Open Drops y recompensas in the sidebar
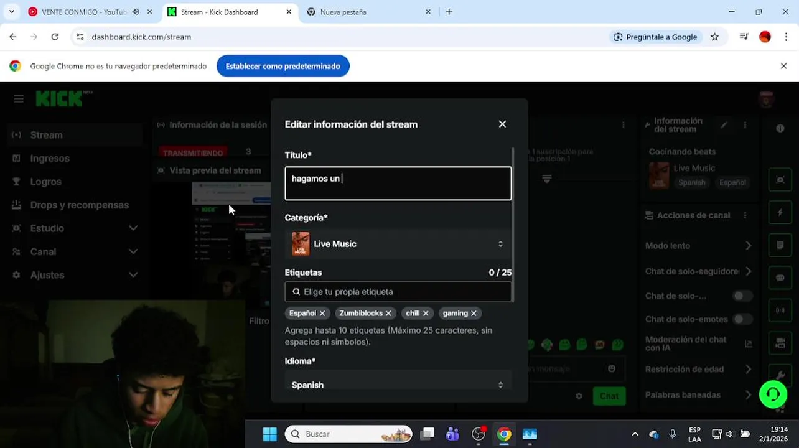The width and height of the screenshot is (799, 448). point(75,205)
